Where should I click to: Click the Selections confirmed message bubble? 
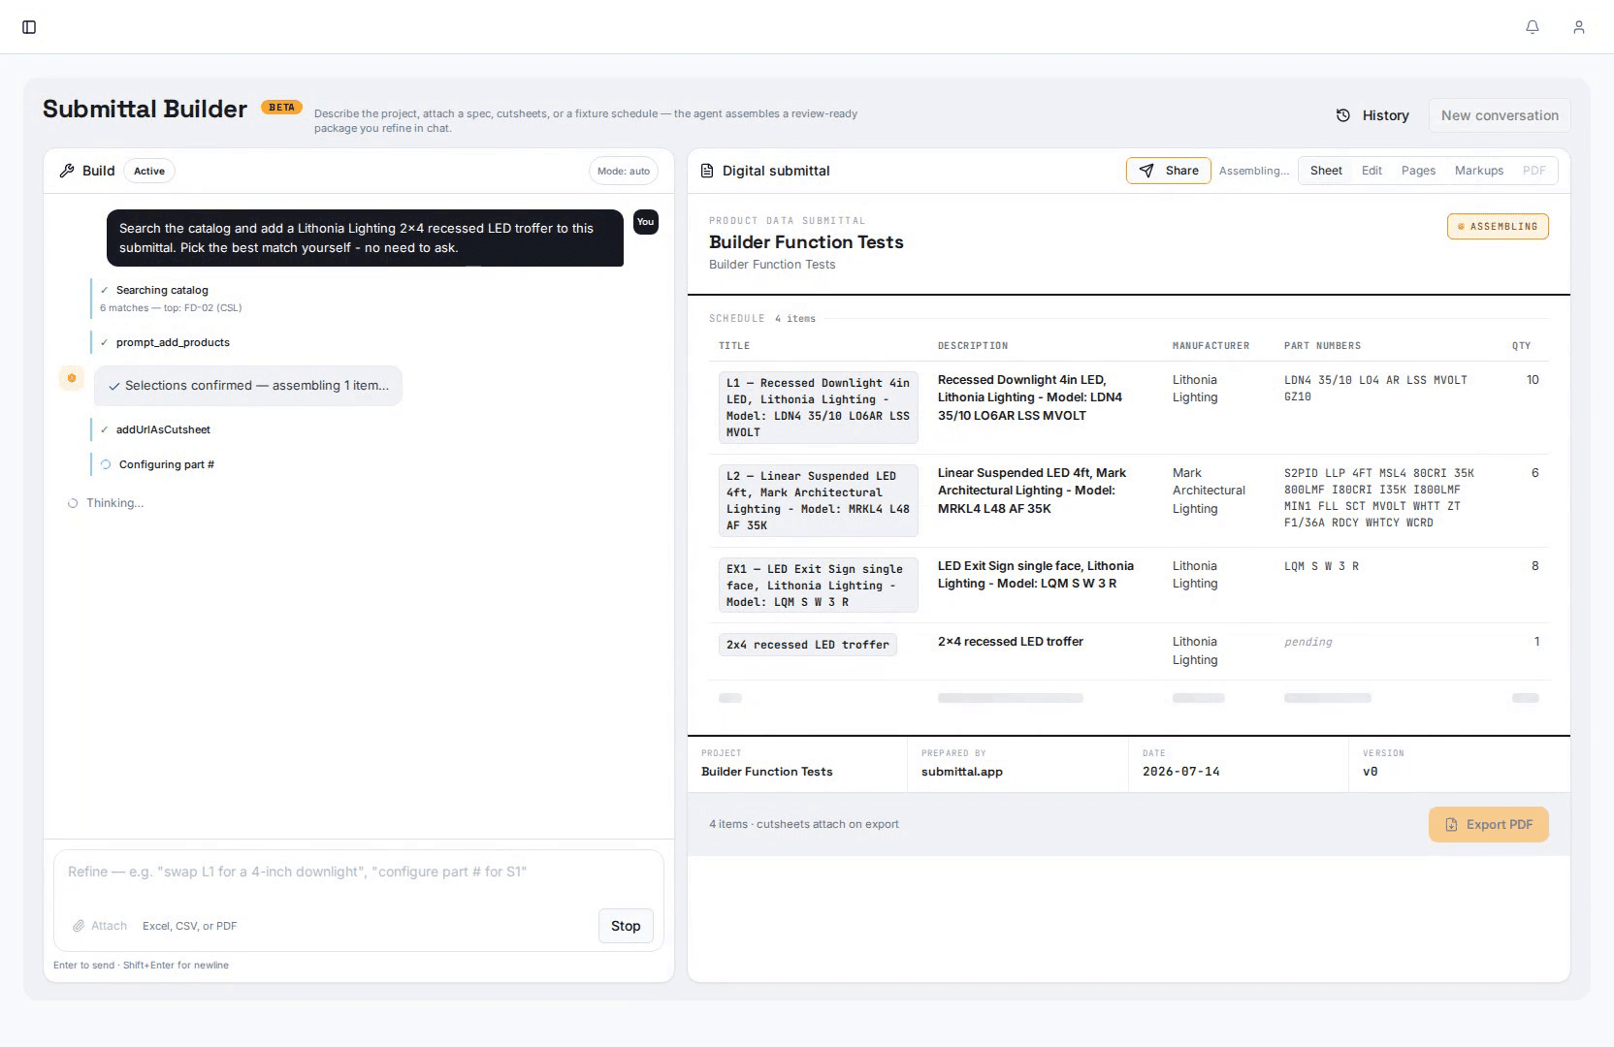[248, 386]
